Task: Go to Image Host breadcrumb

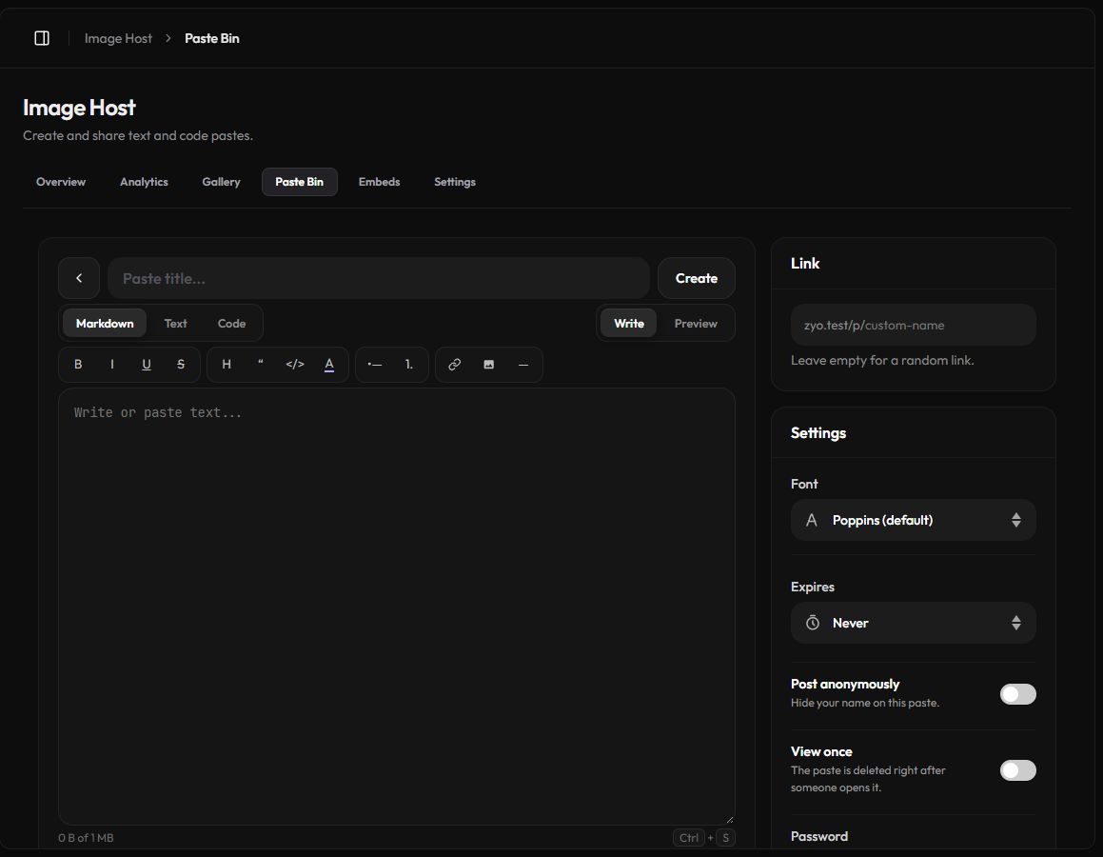Action: (x=118, y=38)
